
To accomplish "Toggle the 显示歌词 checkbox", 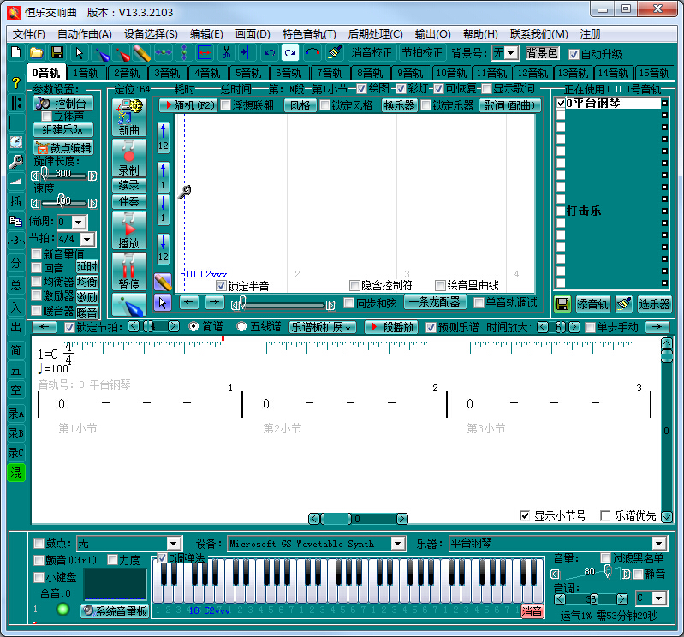I will pos(486,89).
